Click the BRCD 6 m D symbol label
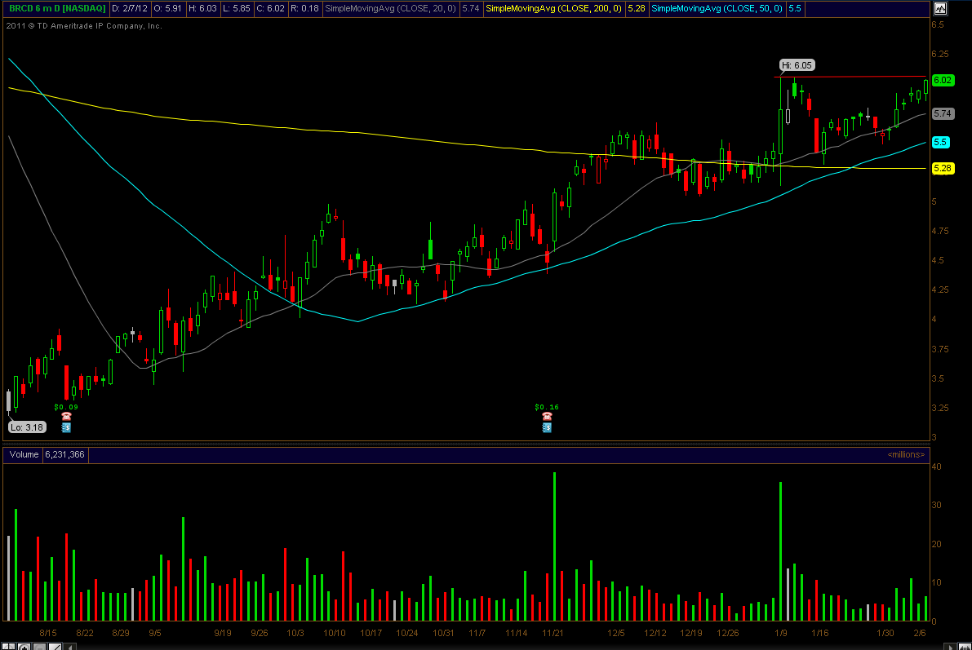972x650 pixels. [x=57, y=9]
